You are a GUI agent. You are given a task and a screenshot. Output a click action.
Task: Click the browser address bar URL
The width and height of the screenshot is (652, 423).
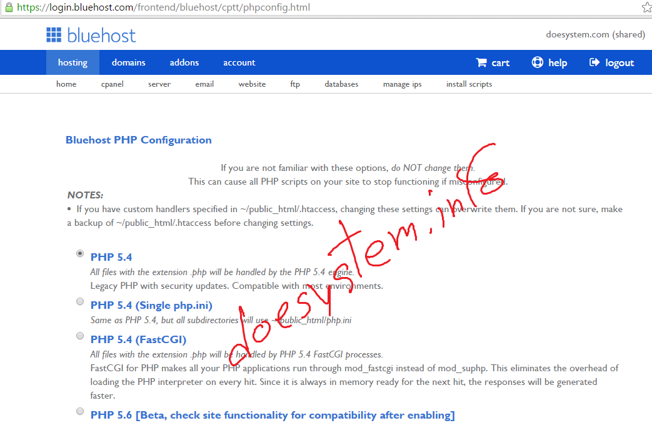coord(163,7)
